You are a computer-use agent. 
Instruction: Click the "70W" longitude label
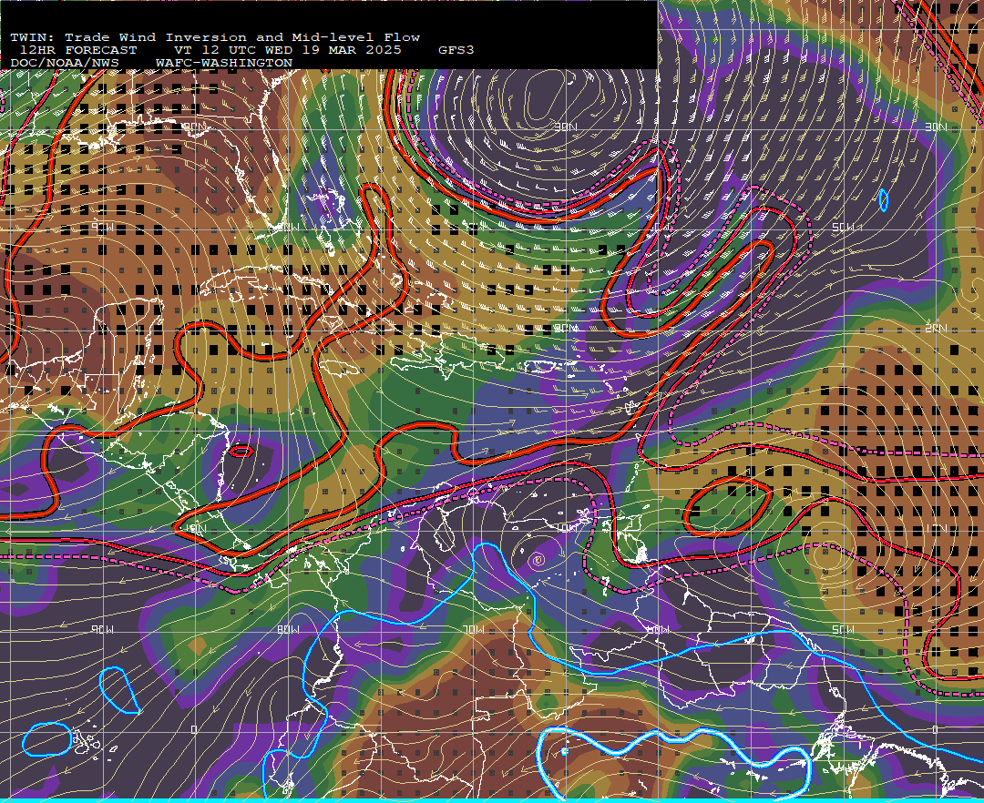coord(474,629)
